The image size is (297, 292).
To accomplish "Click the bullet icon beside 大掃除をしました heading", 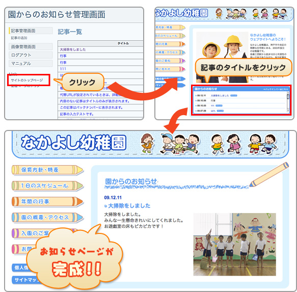I will (x=105, y=206).
